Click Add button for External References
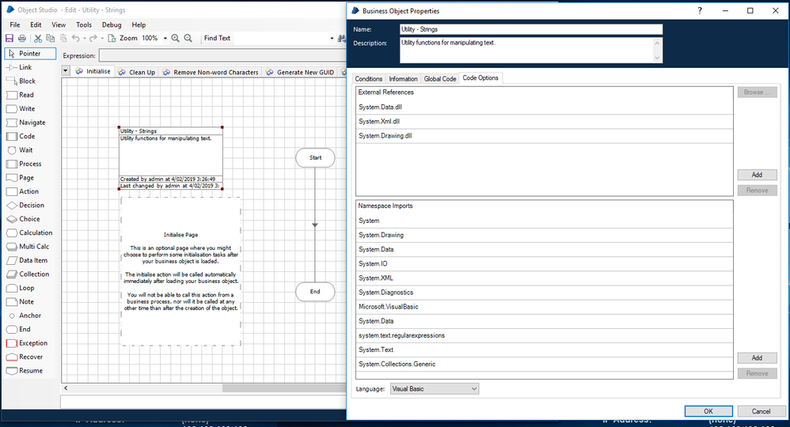Image resolution: width=790 pixels, height=427 pixels. point(757,175)
